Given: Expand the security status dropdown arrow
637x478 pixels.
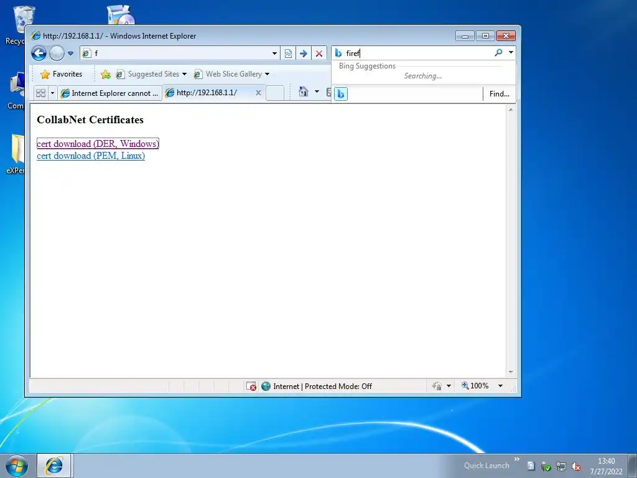Looking at the screenshot, I should (x=449, y=386).
